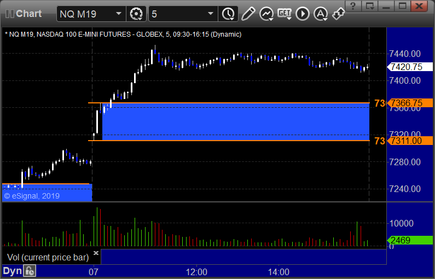
Task: Select the lower orange line at 7311.00
Action: pyautogui.click(x=229, y=141)
